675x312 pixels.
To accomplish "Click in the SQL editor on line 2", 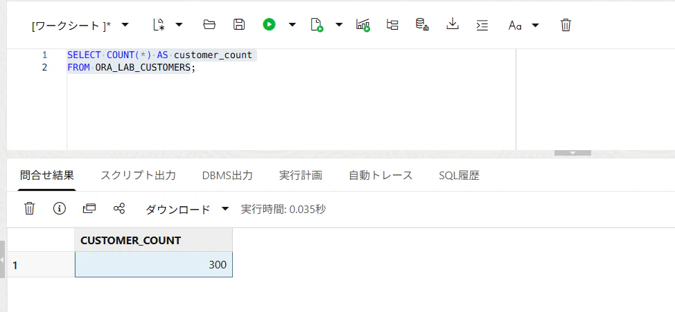I will pyautogui.click(x=291, y=68).
